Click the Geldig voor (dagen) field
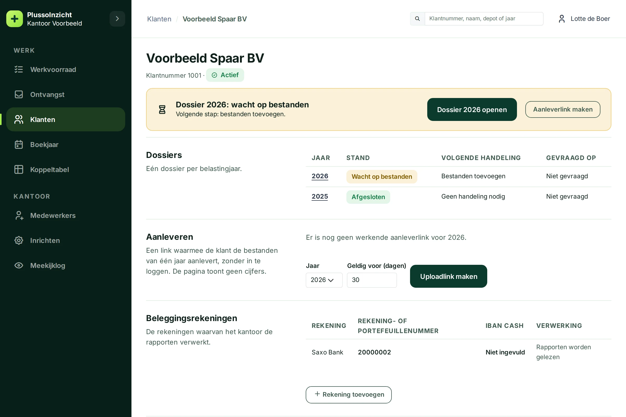Image resolution: width=626 pixels, height=417 pixels. [372, 280]
